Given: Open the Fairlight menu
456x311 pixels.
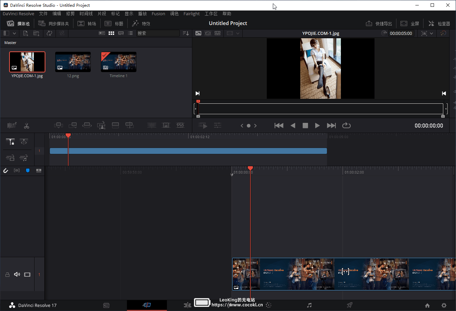Looking at the screenshot, I should point(192,14).
